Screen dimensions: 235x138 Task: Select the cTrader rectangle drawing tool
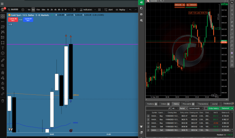click(x=232, y=37)
